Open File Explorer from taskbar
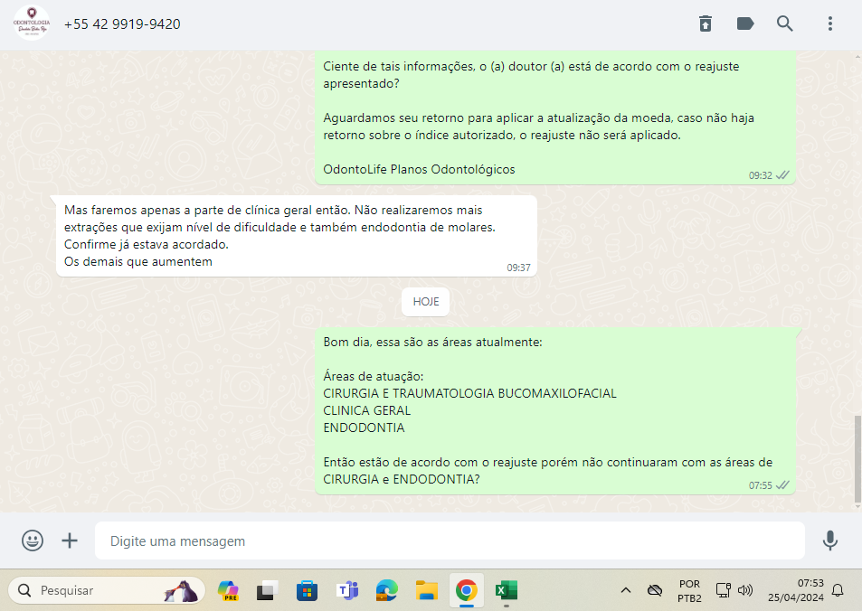Screen dimensions: 862x611 tap(427, 591)
